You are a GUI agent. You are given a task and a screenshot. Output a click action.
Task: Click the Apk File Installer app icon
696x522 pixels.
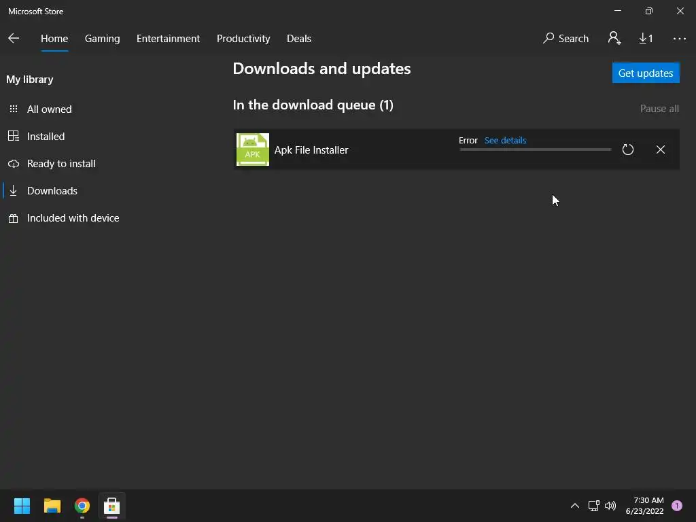253,150
